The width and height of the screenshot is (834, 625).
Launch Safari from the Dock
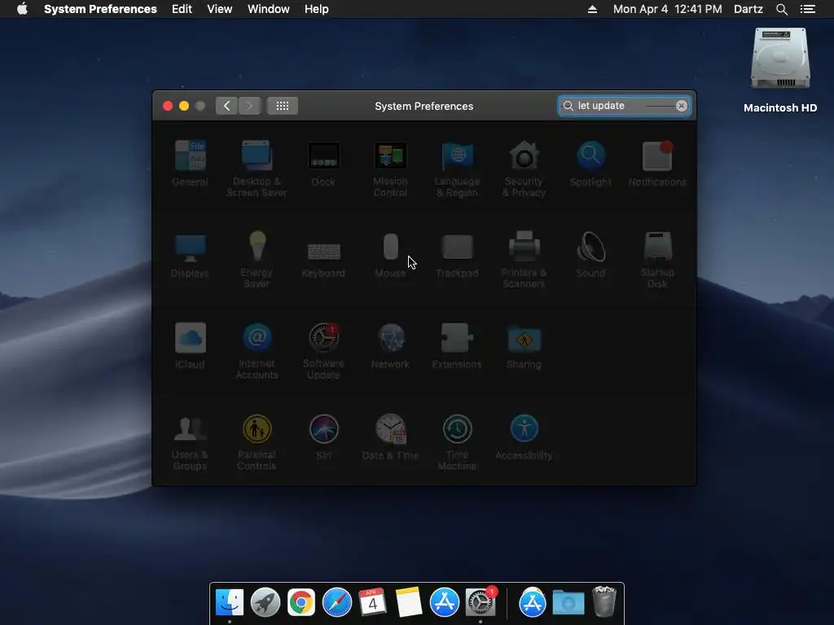click(337, 602)
